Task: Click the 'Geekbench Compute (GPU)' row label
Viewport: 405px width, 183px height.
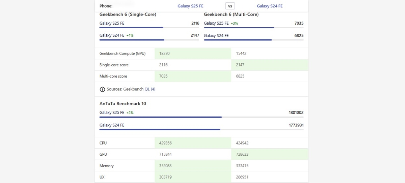Action: 123,54
